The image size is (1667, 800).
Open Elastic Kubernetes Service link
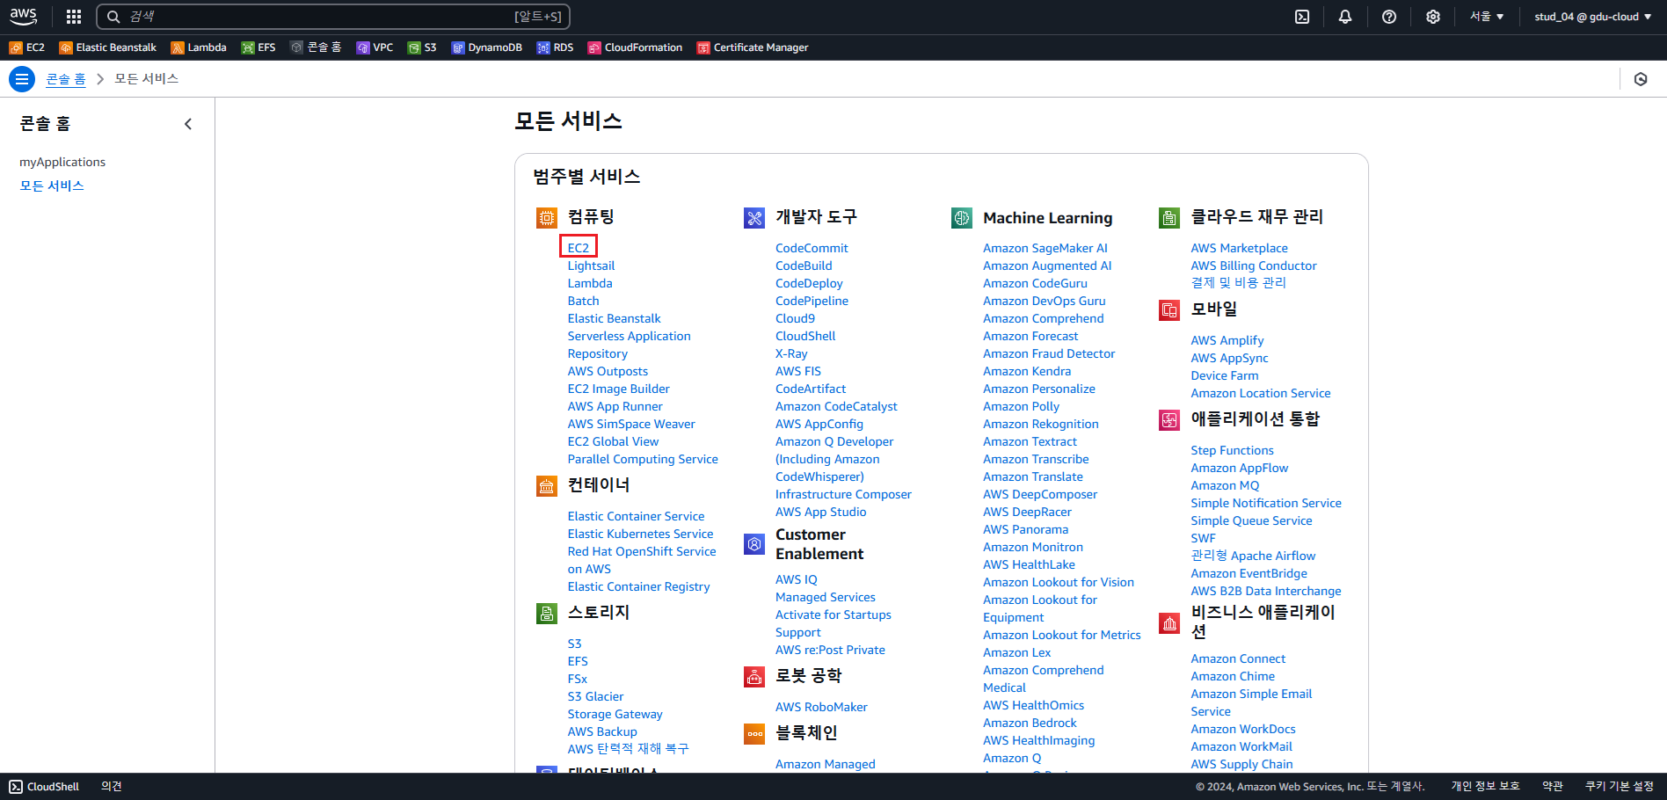coord(641,534)
